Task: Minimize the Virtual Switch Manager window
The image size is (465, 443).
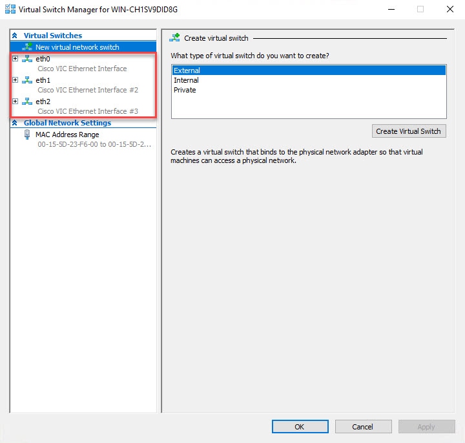Action: 391,9
